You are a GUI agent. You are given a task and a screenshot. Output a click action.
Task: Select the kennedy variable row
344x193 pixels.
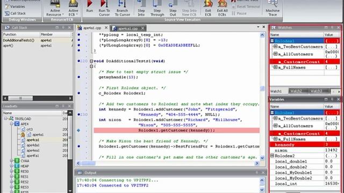pos(305,145)
